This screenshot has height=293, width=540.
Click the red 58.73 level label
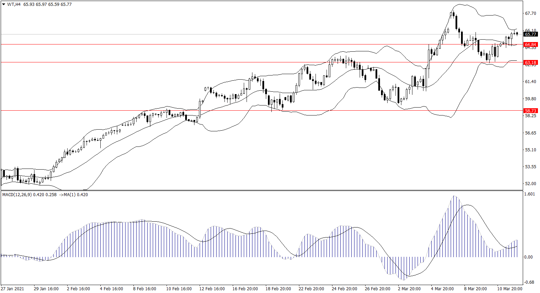tap(530, 111)
